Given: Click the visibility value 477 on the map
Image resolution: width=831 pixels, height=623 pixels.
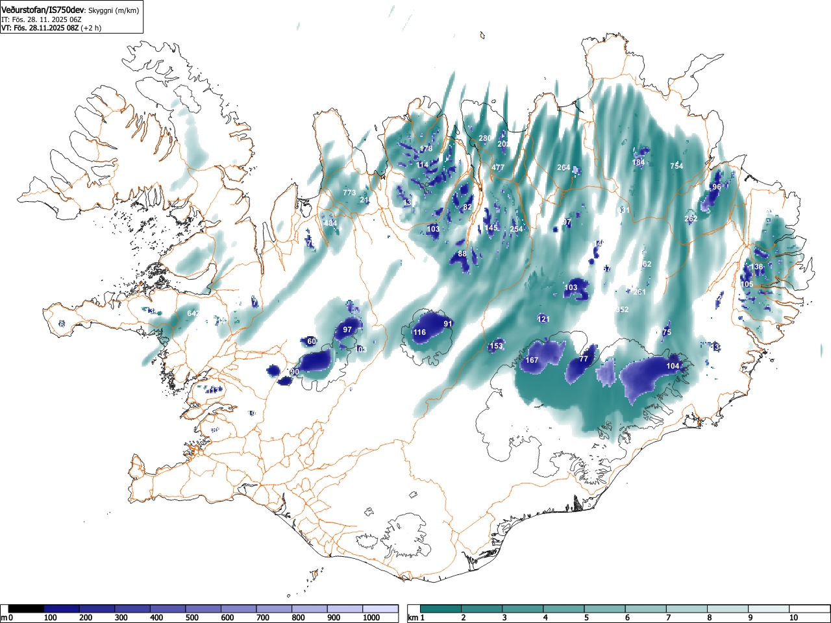Looking at the screenshot, I should point(498,167).
